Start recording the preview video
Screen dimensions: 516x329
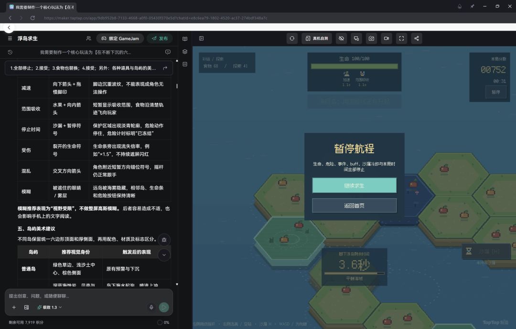(387, 39)
